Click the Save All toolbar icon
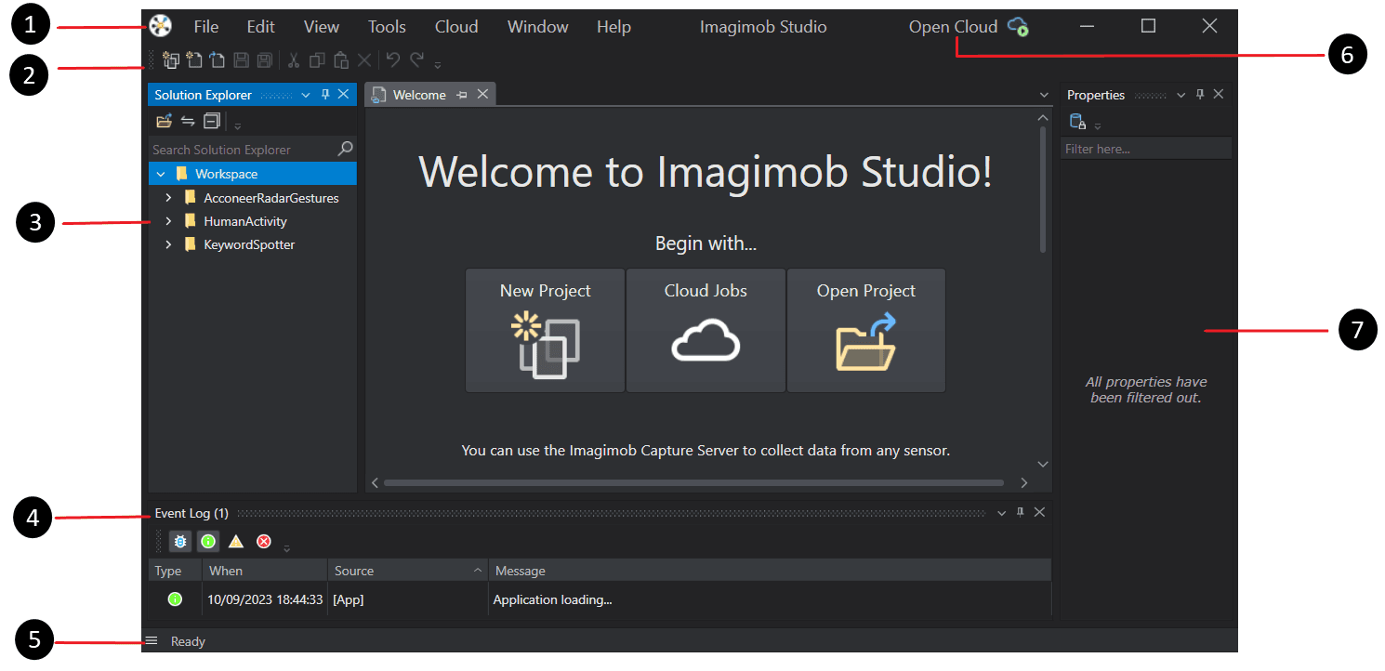 click(x=264, y=60)
